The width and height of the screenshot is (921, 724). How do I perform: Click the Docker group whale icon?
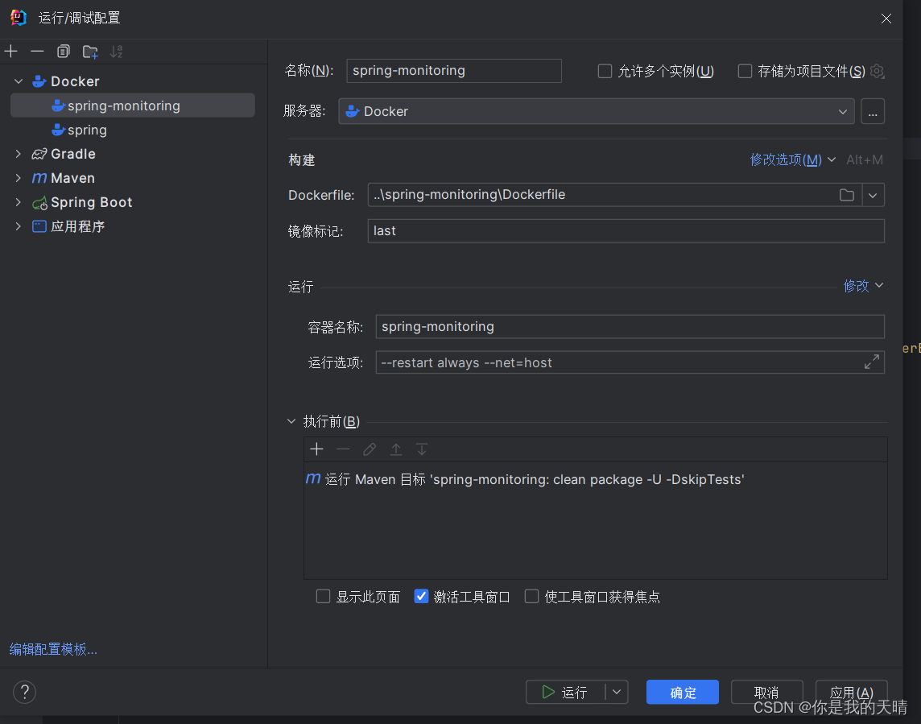coord(39,81)
